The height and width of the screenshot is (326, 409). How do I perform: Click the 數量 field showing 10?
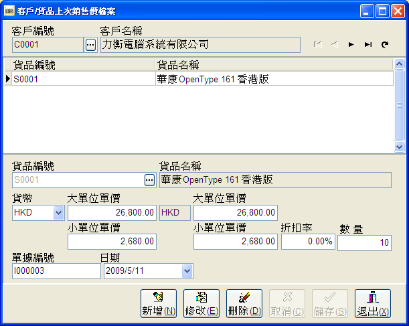(364, 243)
